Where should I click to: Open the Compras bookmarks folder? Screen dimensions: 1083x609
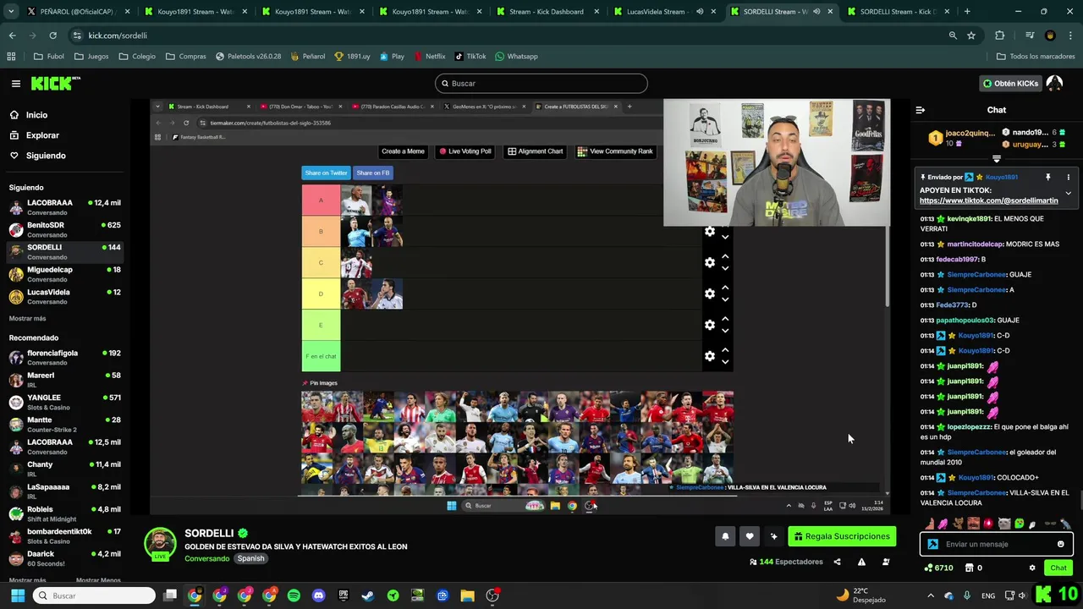click(x=186, y=56)
